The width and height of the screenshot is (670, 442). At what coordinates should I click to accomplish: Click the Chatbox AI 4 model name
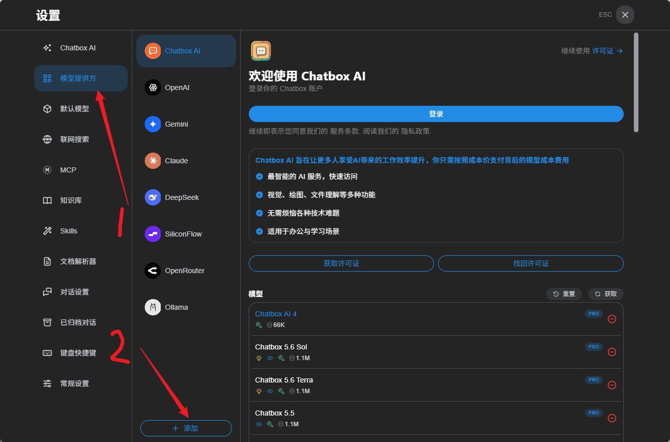[276, 314]
